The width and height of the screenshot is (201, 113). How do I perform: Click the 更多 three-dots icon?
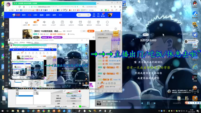click(107, 22)
